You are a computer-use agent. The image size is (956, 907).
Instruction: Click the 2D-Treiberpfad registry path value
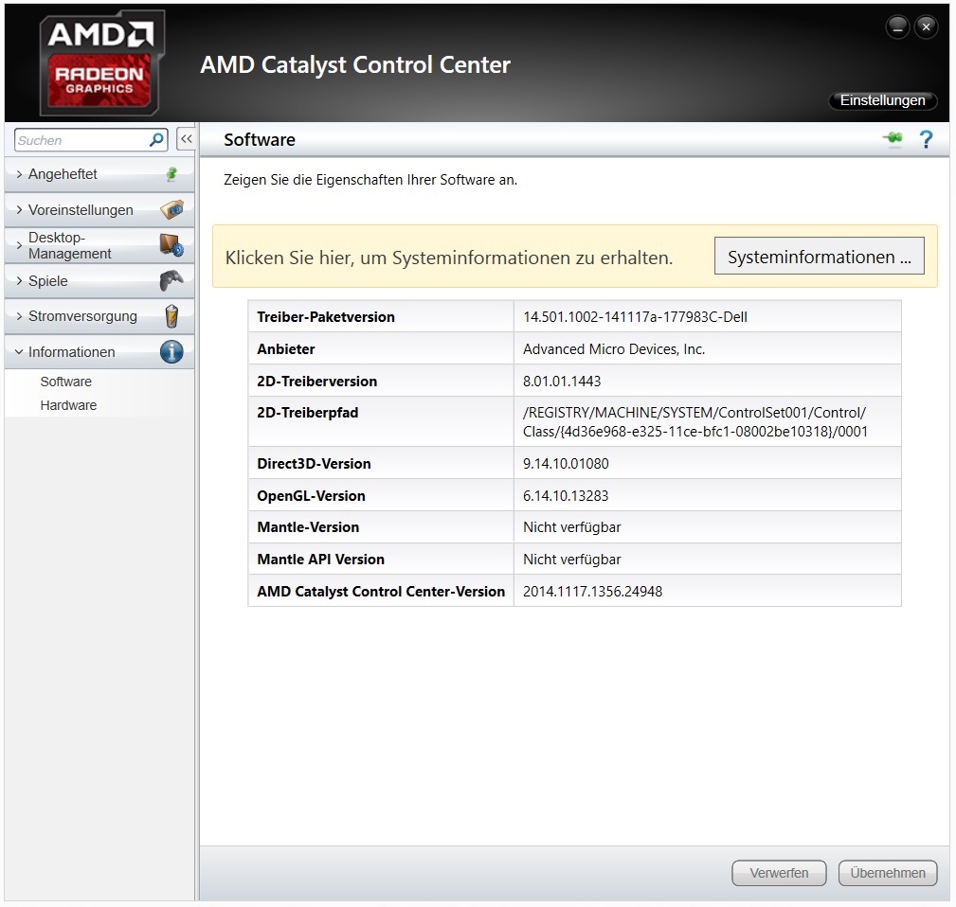coord(695,421)
